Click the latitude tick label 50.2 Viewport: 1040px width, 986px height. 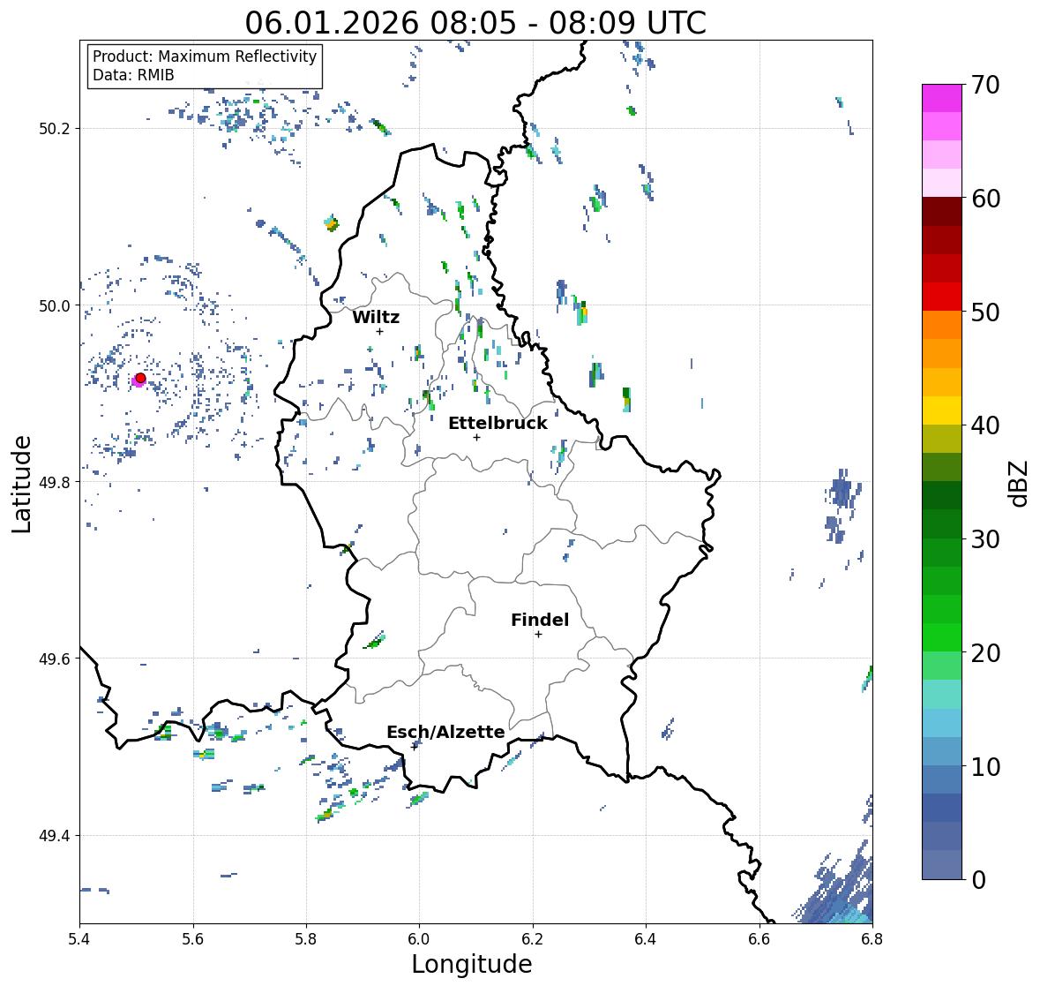[55, 129]
